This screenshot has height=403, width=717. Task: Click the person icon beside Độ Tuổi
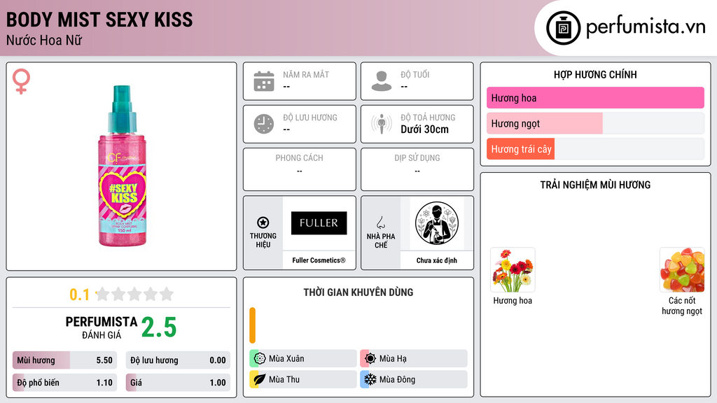point(382,81)
